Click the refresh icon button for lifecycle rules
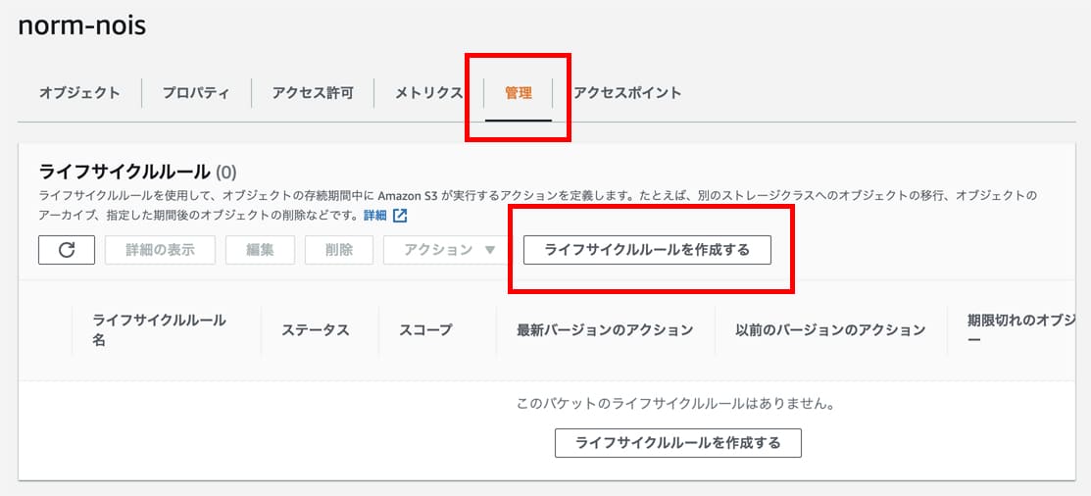This screenshot has width=1091, height=496. click(67, 250)
